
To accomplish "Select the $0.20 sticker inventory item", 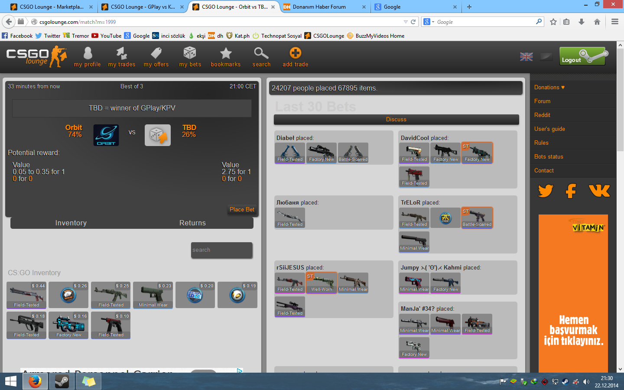I will tap(195, 295).
